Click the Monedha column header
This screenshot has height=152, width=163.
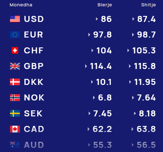(x=21, y=5)
